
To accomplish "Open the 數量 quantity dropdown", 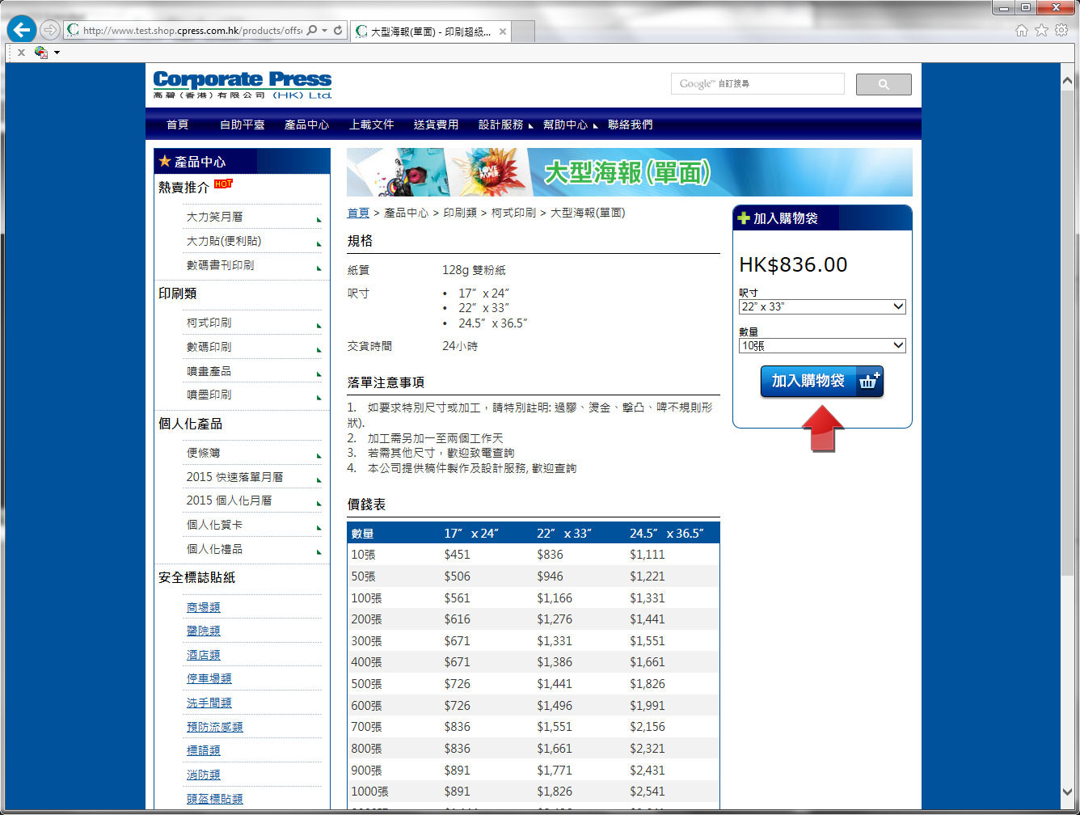I will click(x=822, y=345).
